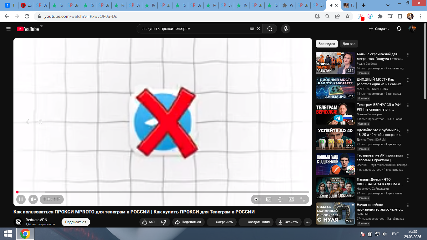Open the Chrome profile avatar
Viewport: 427px width, 240px height.
click(x=410, y=16)
